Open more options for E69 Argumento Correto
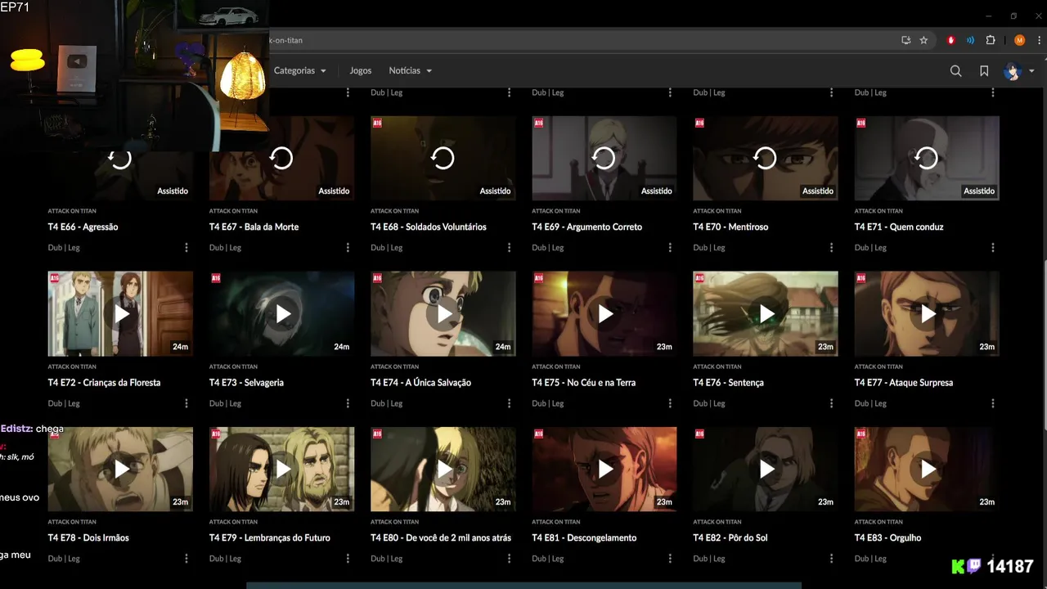Image resolution: width=1047 pixels, height=589 pixels. pos(670,248)
